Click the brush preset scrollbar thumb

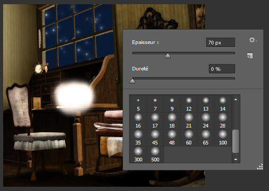(x=236, y=141)
